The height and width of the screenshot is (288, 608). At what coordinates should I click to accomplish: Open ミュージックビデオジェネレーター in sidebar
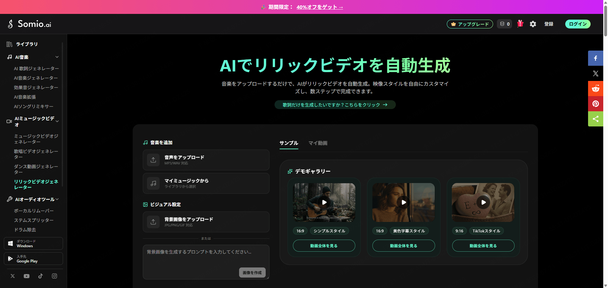click(36, 139)
